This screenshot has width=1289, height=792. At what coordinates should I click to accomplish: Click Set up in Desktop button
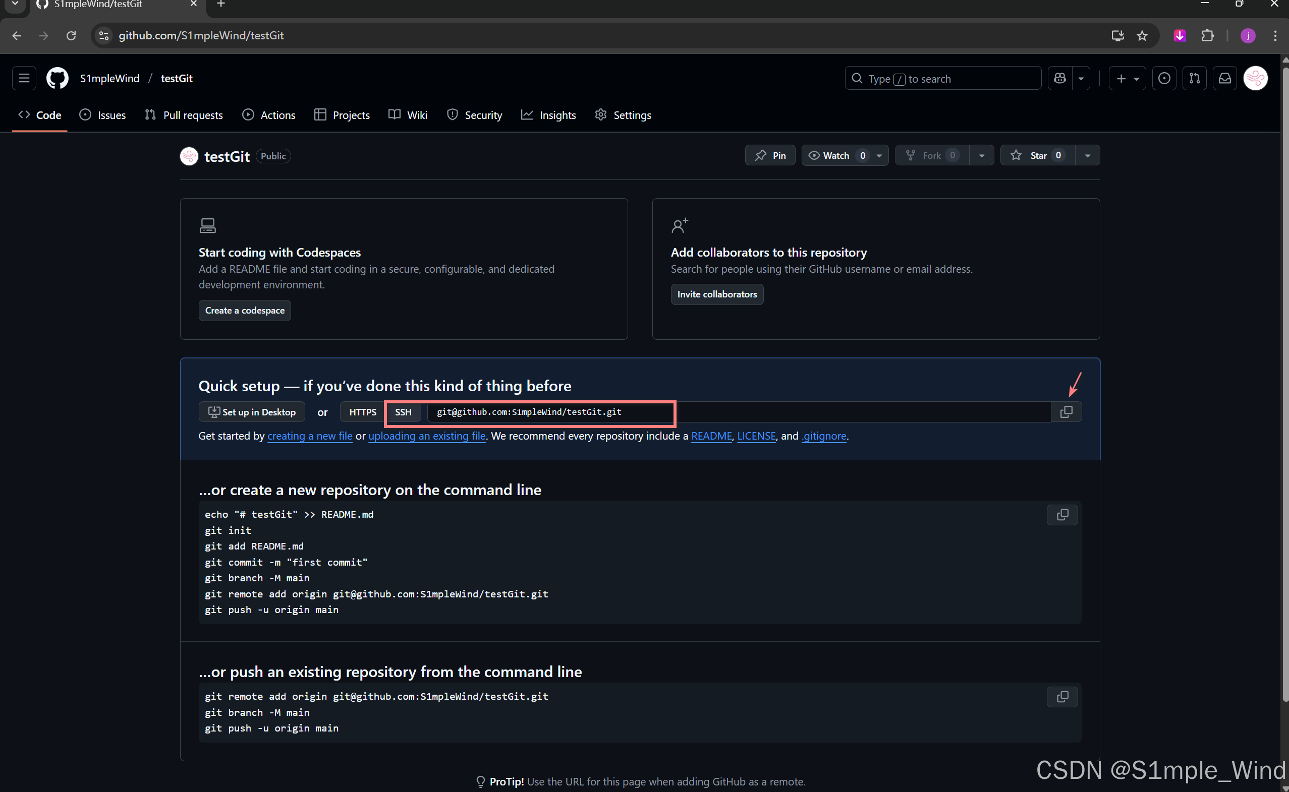252,412
